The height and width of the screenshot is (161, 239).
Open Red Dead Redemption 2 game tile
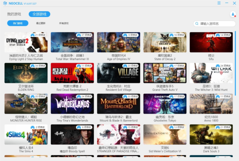click(72, 73)
